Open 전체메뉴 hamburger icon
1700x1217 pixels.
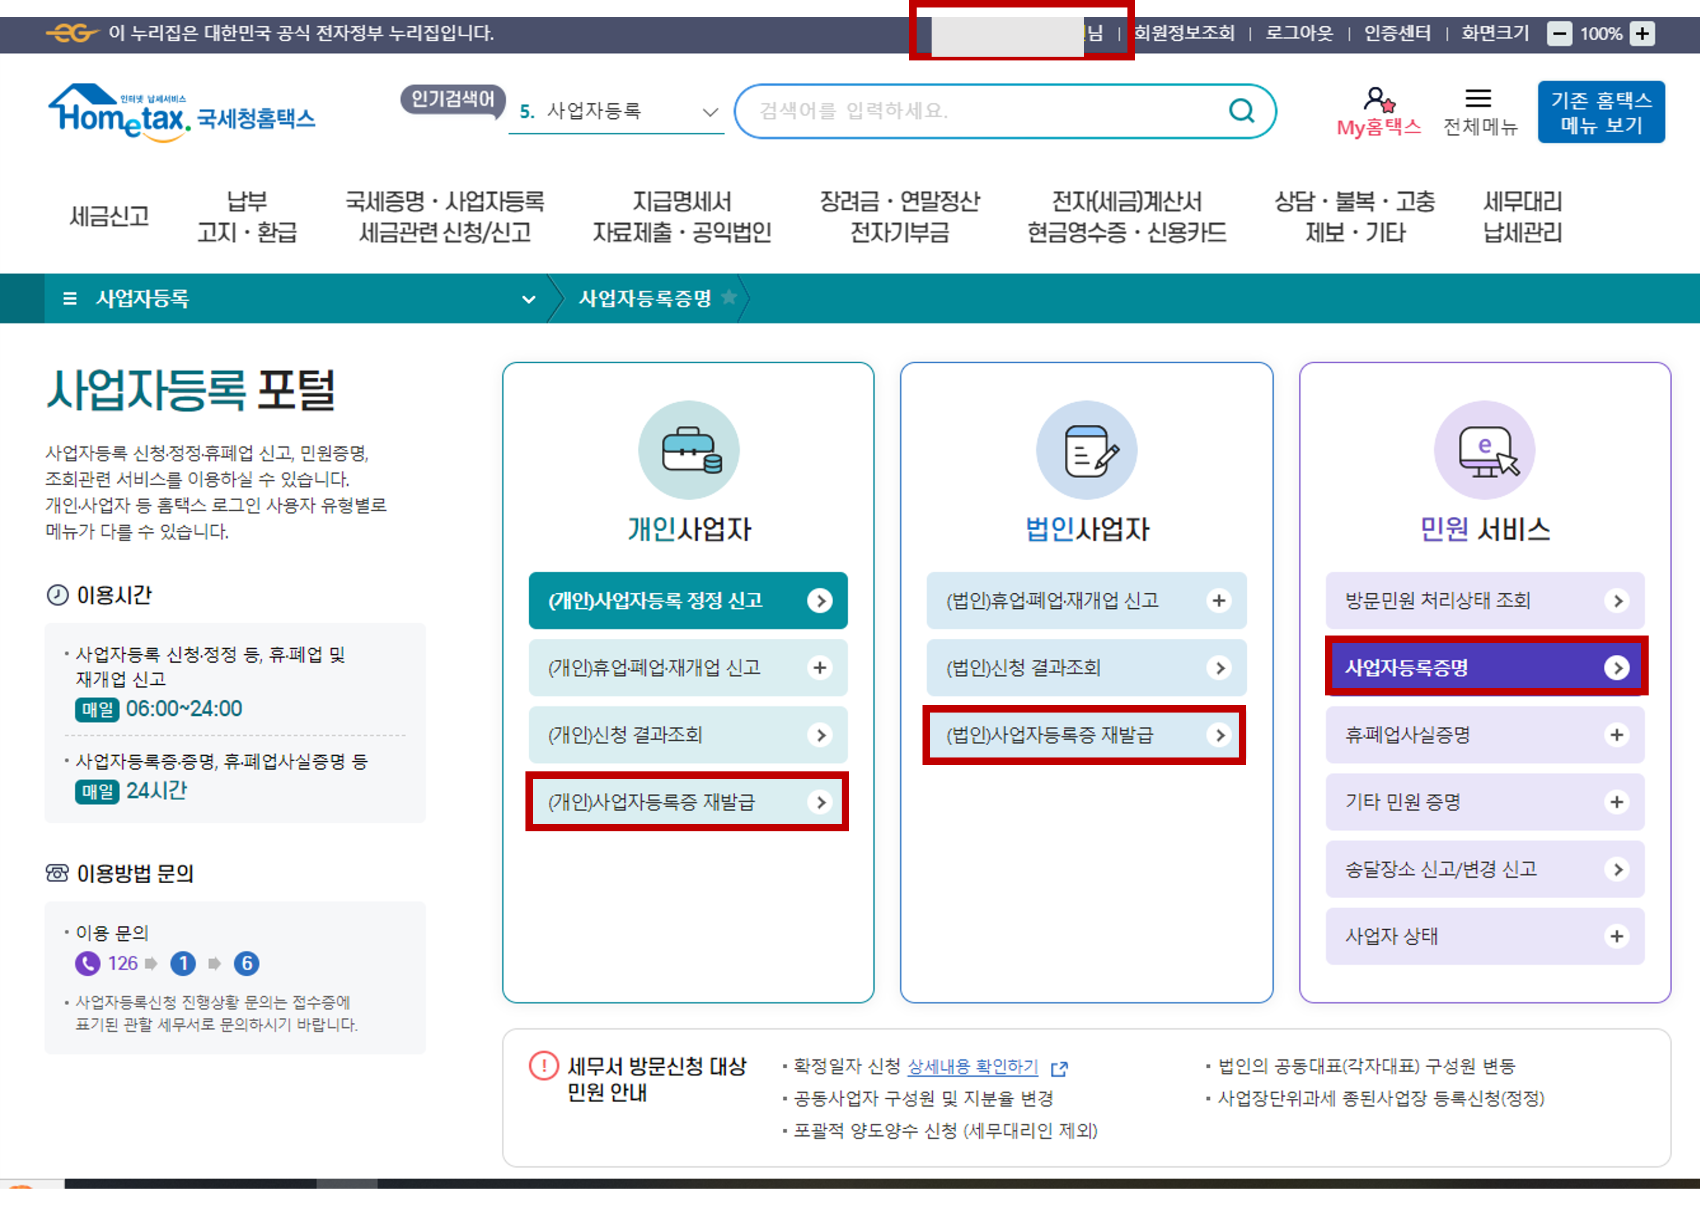(1478, 99)
